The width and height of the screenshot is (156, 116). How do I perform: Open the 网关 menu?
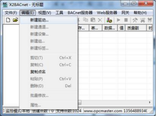pyautogui.click(x=125, y=13)
